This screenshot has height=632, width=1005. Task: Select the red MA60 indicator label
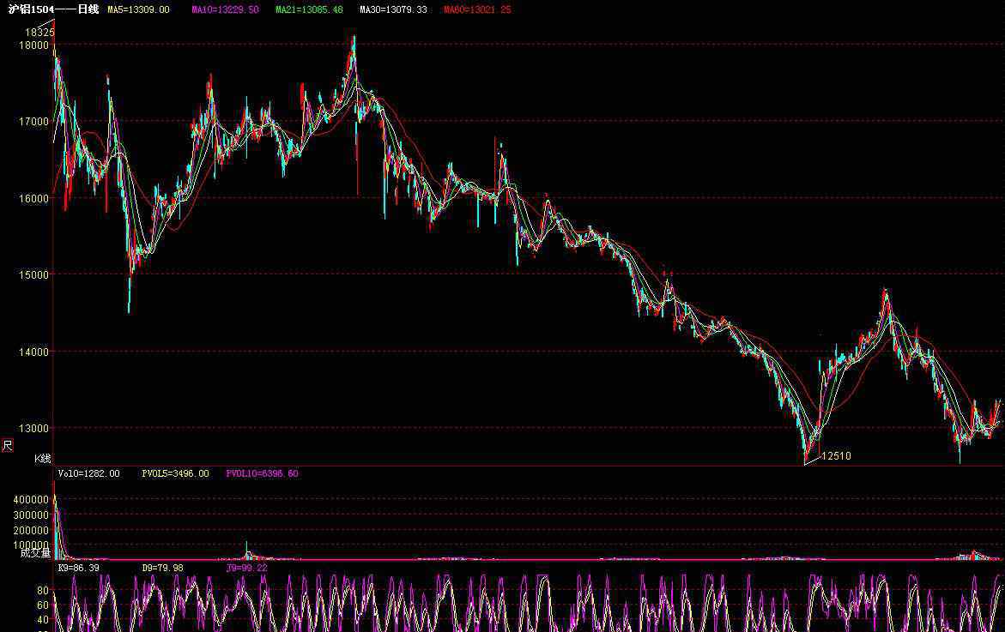[477, 9]
